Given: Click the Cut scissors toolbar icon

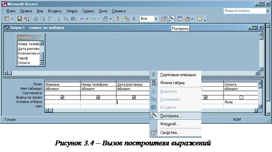Looking at the screenshot, I should click(59, 19).
